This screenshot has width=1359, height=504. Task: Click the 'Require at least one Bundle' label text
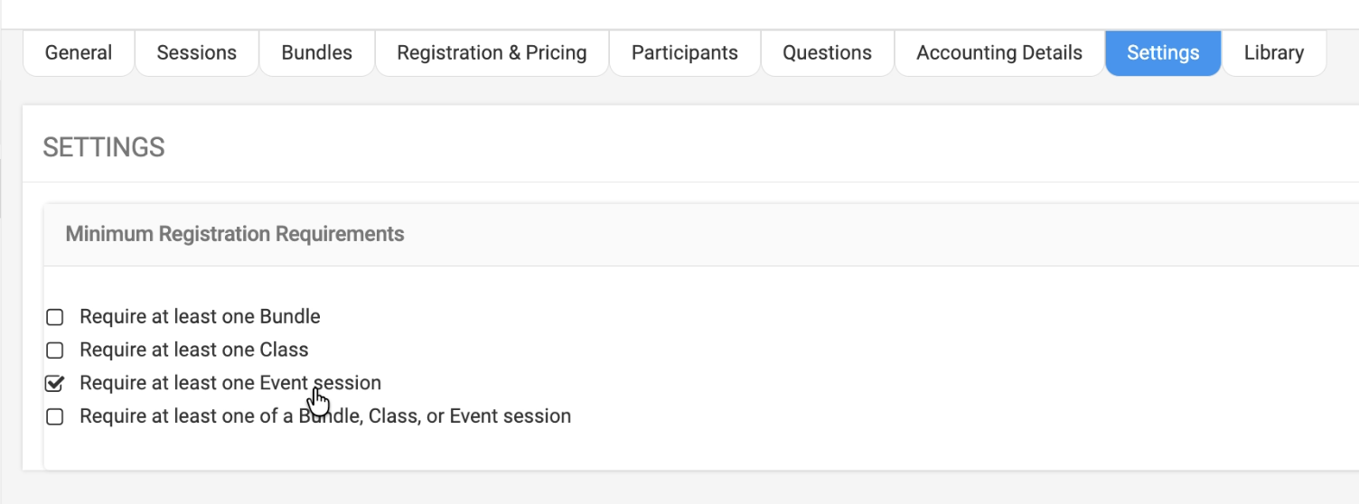pyautogui.click(x=200, y=317)
